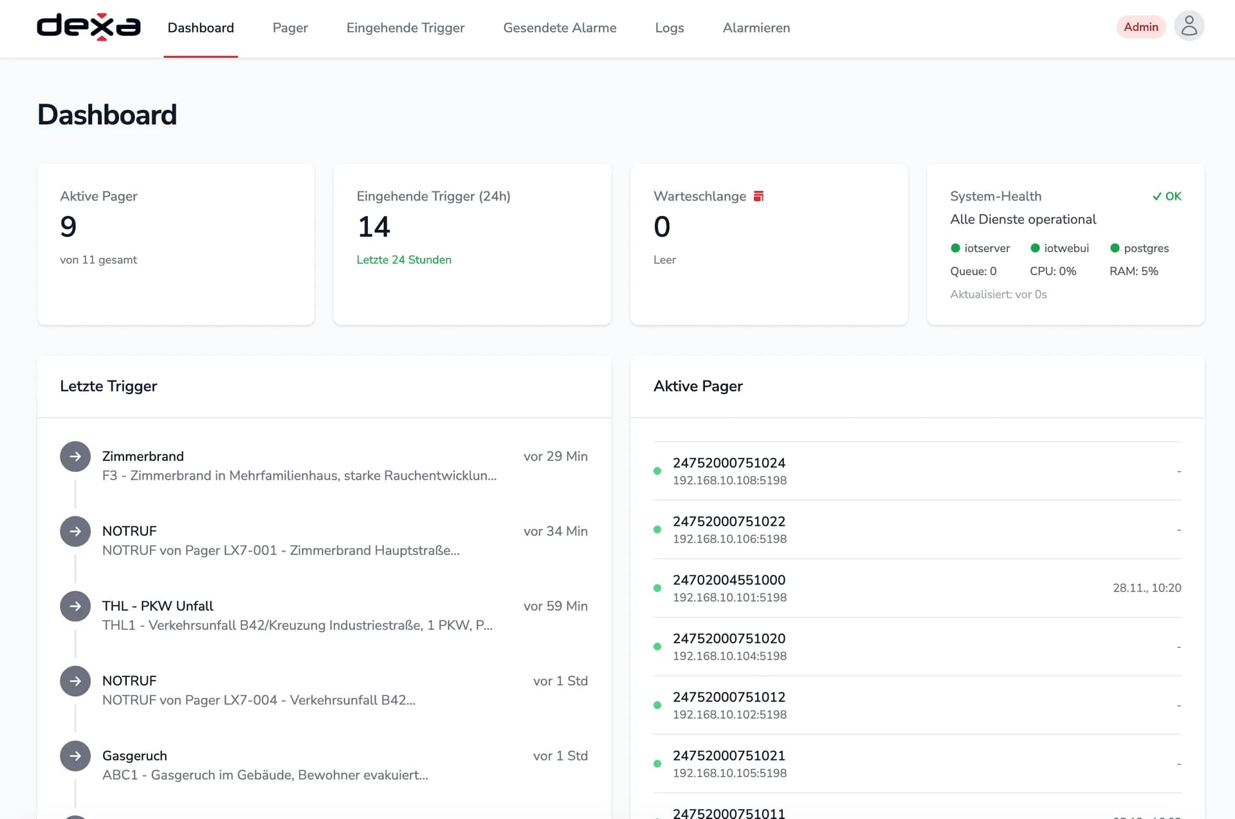
Task: Click the arrow icon beside Zimmerbrand trigger
Action: point(75,456)
